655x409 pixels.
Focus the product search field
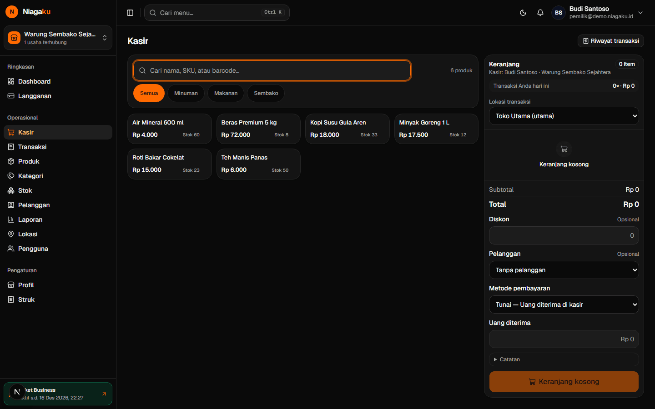click(272, 70)
